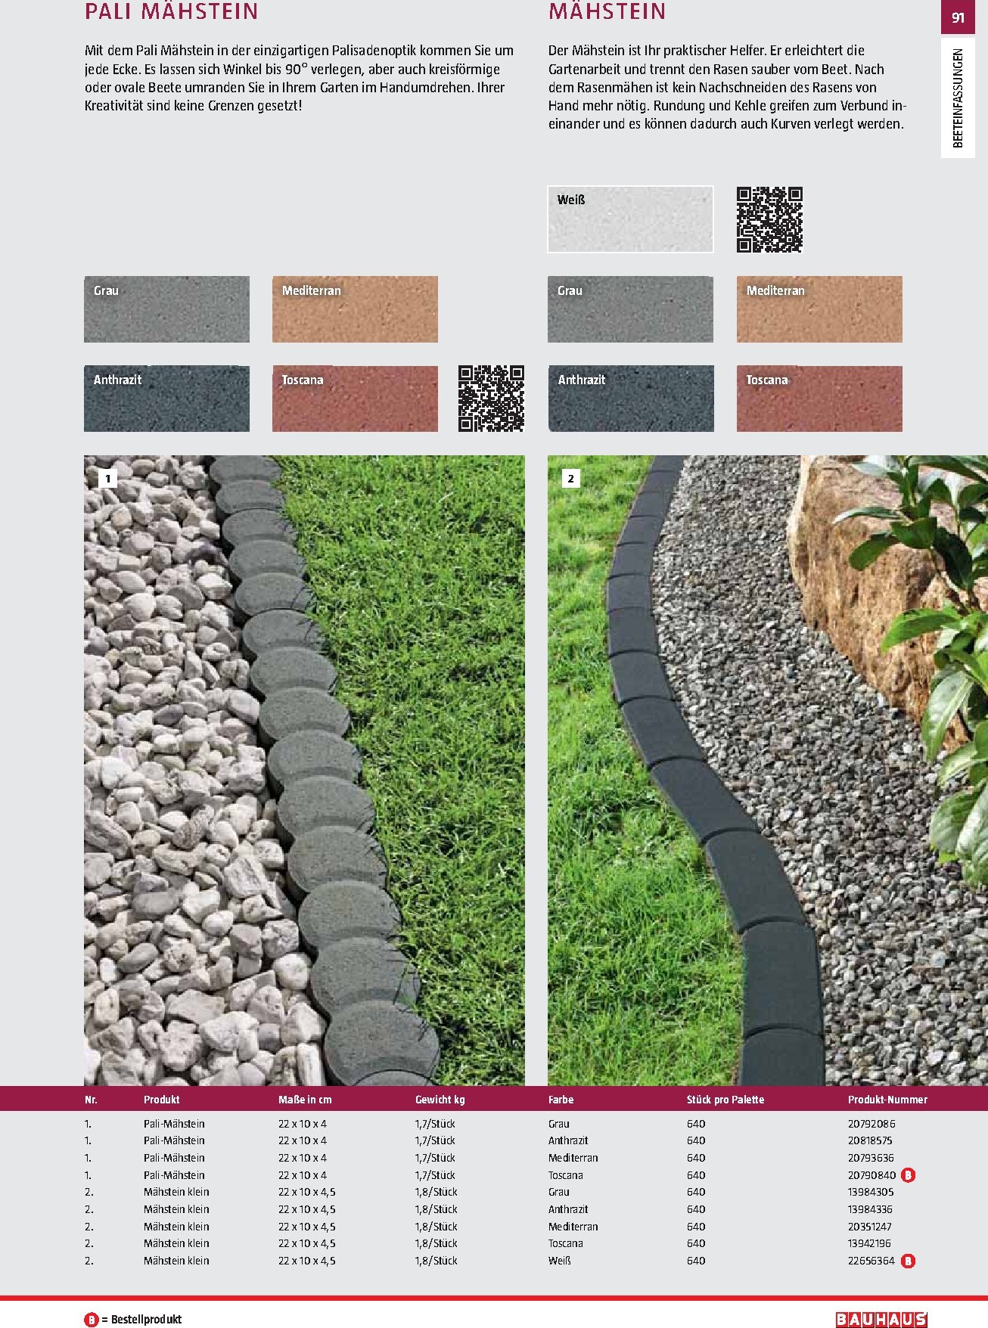The height and width of the screenshot is (1328, 988).
Task: Click the number 1 marker on the Pali photo
Action: pyautogui.click(x=108, y=478)
